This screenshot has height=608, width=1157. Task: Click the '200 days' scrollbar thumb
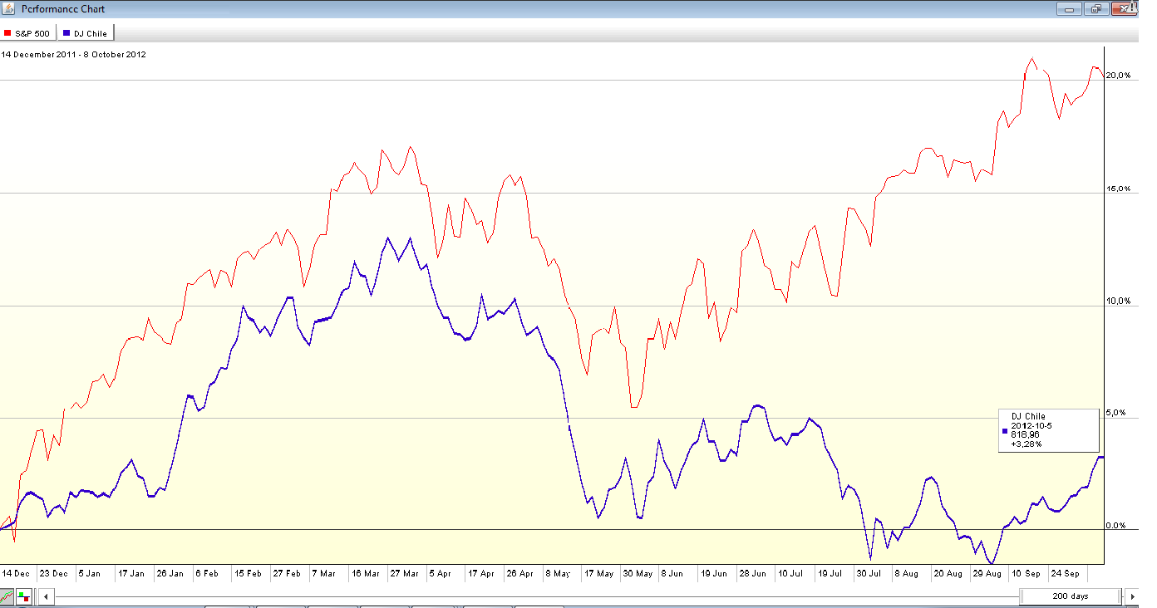point(1071,596)
